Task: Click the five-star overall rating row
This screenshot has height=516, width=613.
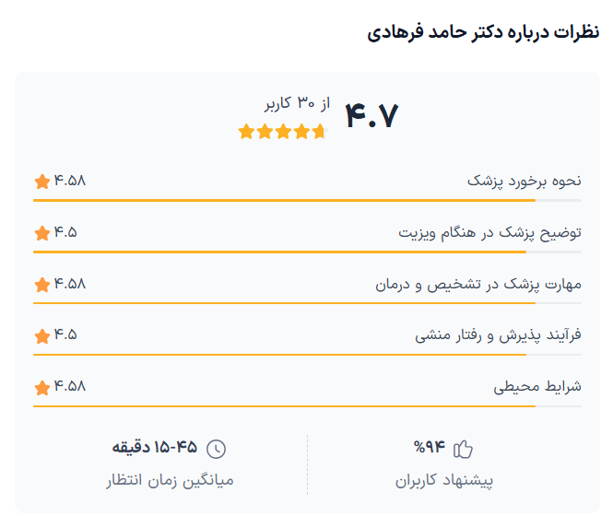Action: pyautogui.click(x=282, y=132)
